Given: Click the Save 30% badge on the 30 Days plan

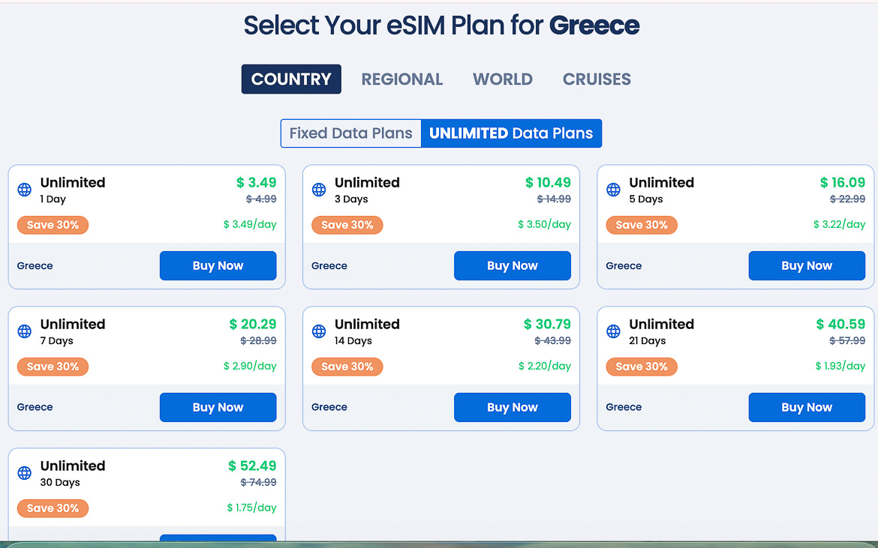Looking at the screenshot, I should pos(53,508).
